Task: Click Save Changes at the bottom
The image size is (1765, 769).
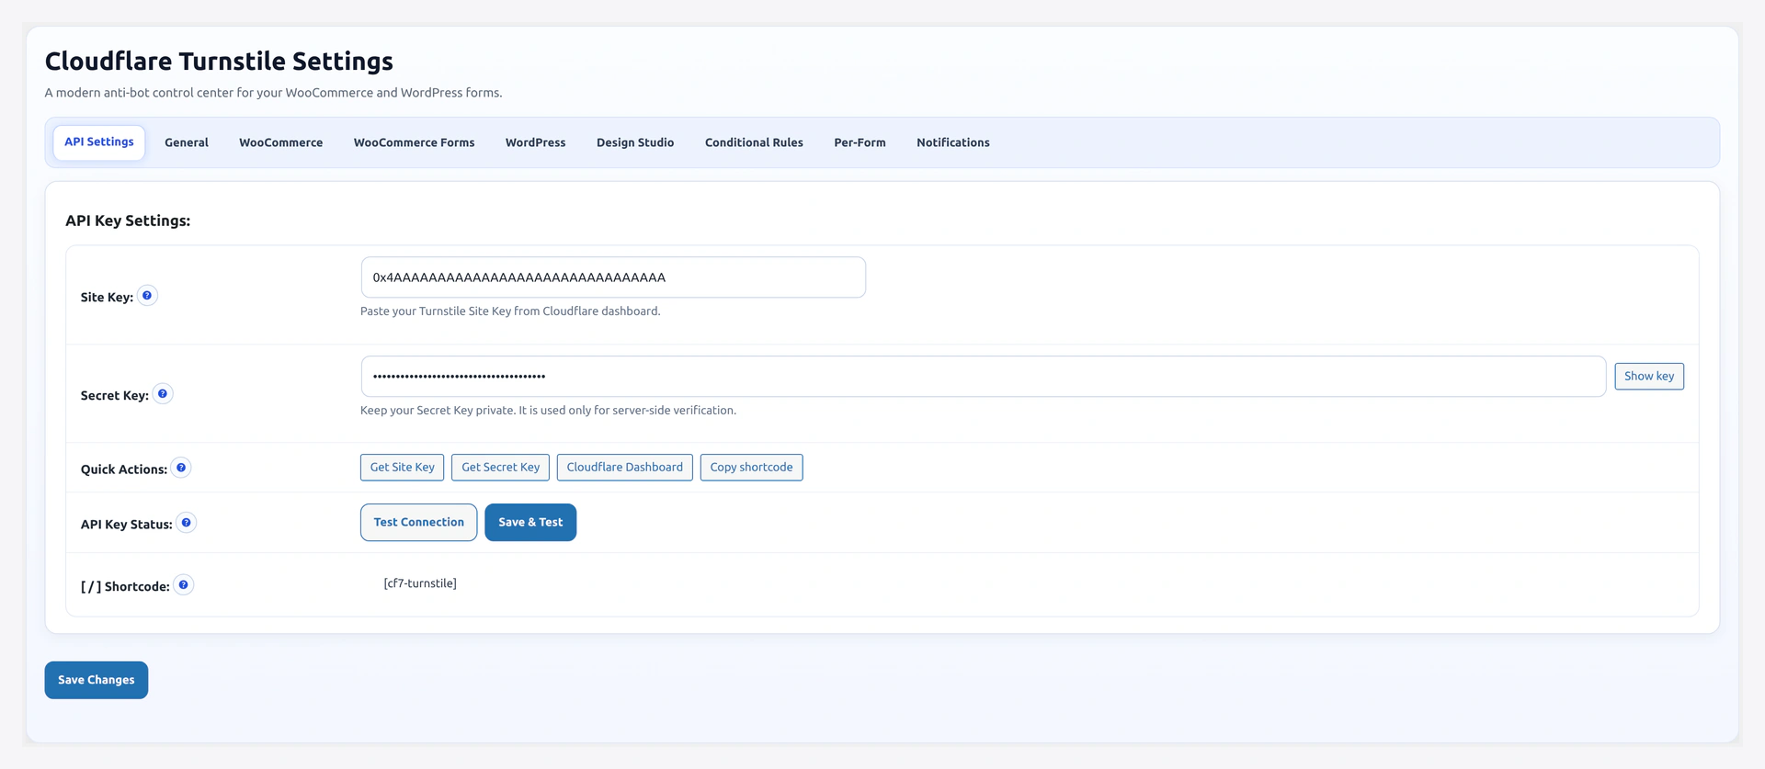Action: coord(97,680)
